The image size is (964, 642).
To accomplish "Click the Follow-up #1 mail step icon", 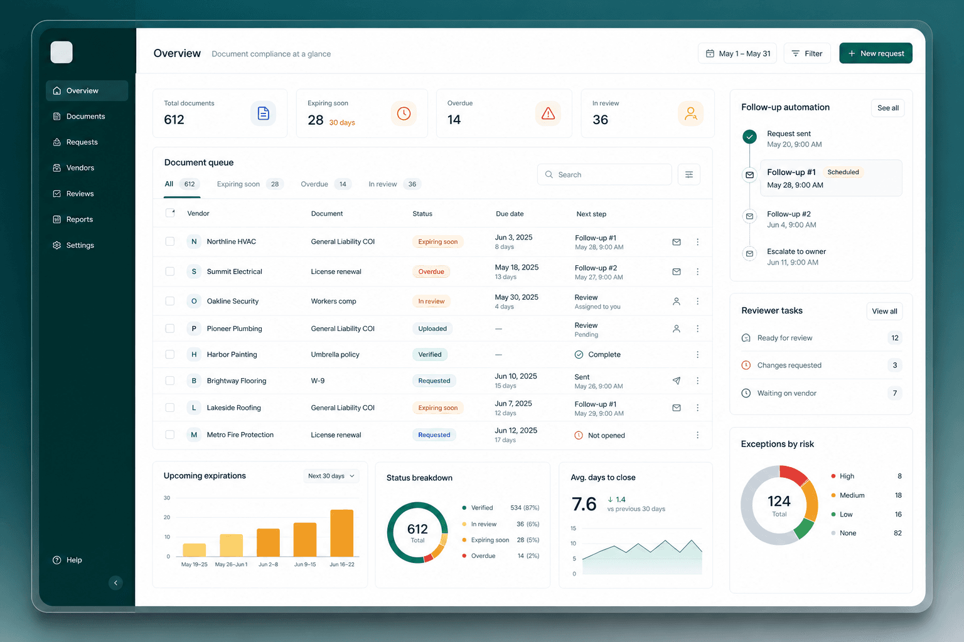I will click(749, 175).
